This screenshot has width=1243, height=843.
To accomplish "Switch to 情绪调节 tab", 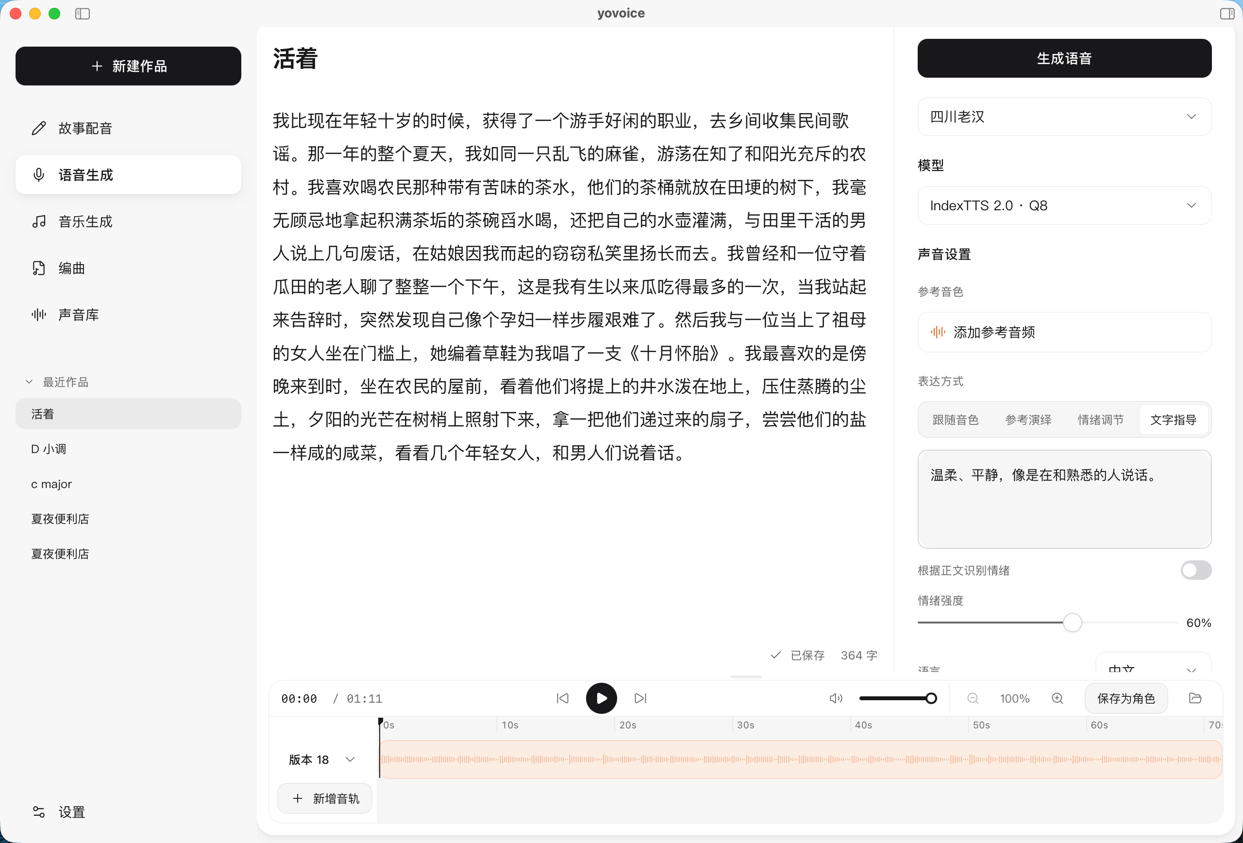I will (x=1101, y=420).
